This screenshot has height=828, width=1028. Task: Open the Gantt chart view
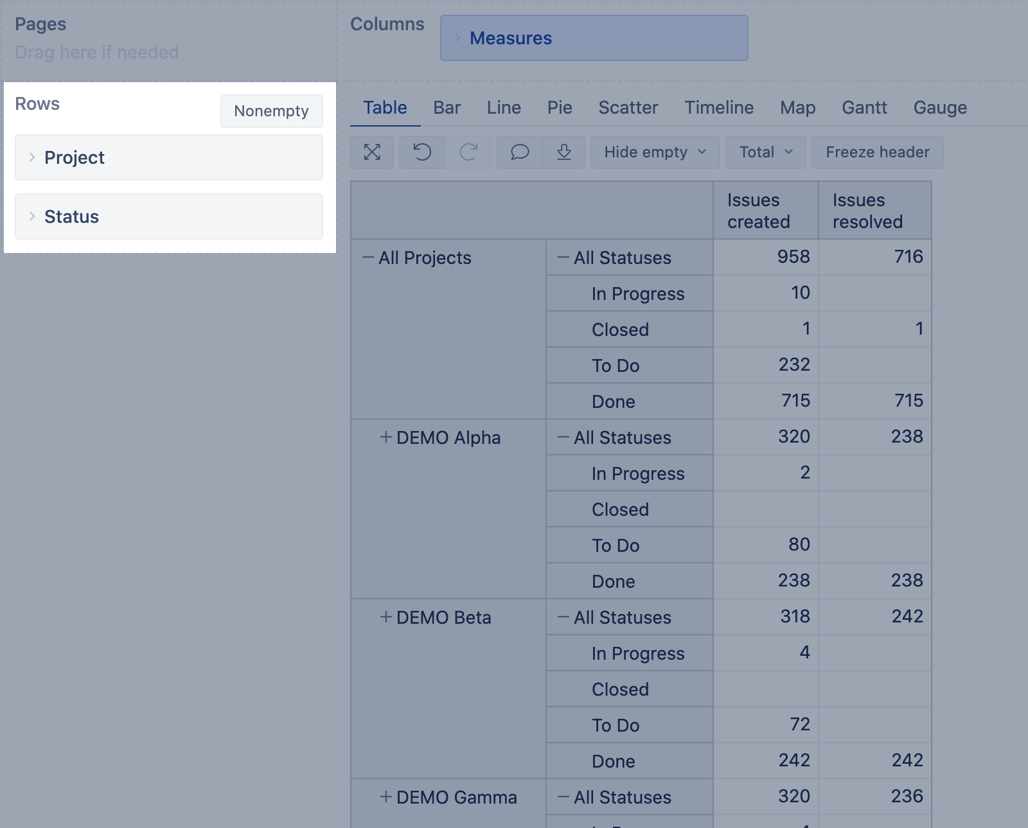point(864,107)
